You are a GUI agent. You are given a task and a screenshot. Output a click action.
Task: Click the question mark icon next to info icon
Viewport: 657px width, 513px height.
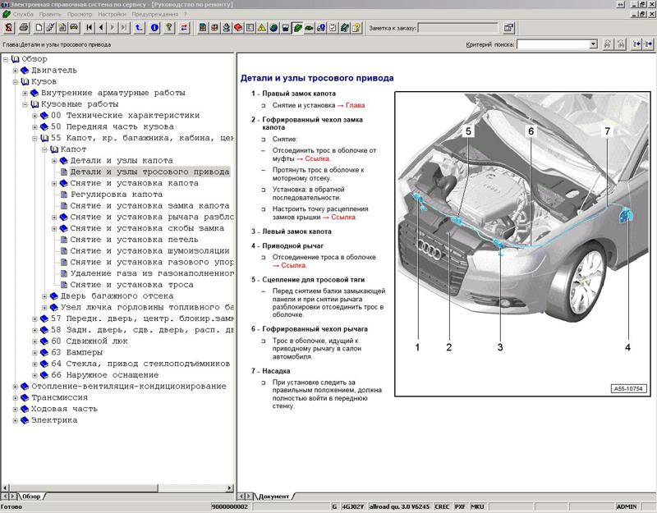tap(169, 28)
